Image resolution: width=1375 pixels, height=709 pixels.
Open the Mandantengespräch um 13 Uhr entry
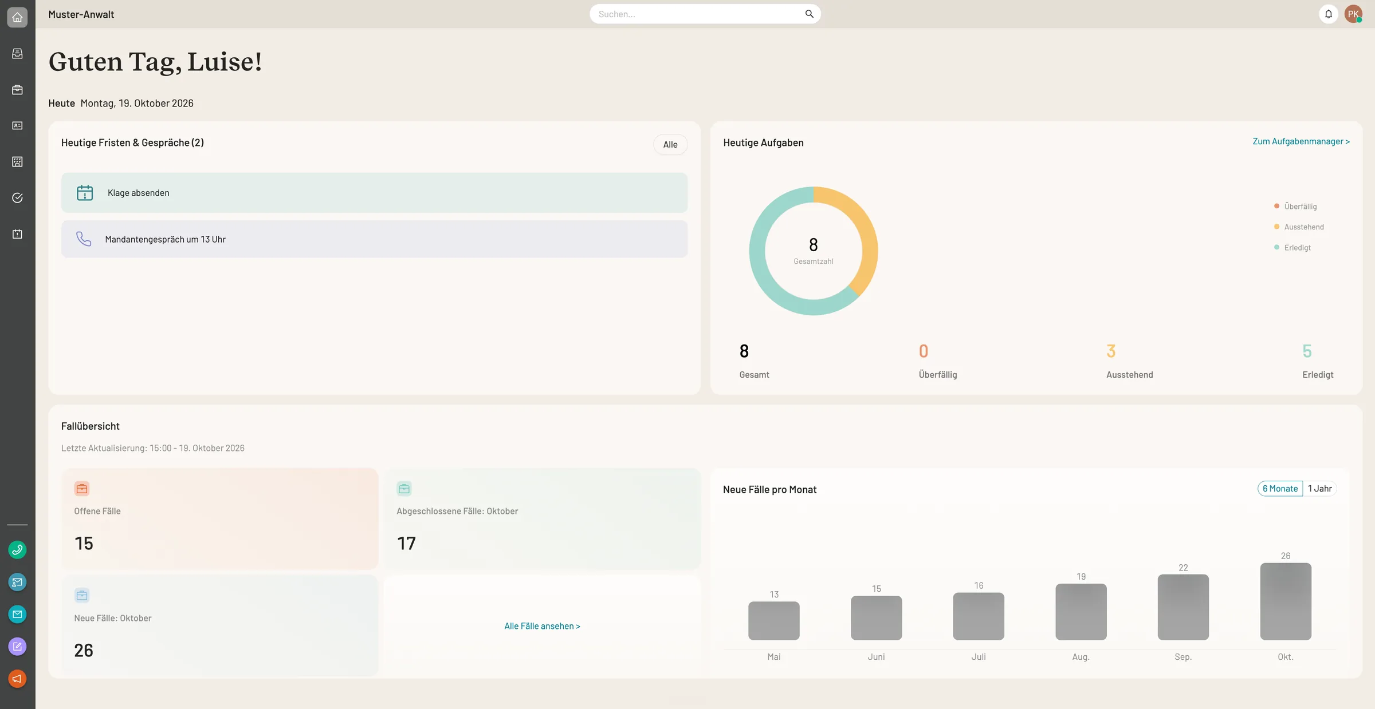tap(374, 239)
